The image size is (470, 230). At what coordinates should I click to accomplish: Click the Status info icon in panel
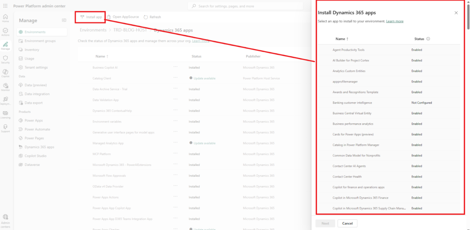pos(428,39)
